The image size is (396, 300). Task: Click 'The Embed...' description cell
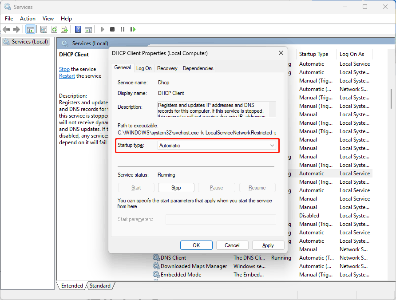click(249, 275)
